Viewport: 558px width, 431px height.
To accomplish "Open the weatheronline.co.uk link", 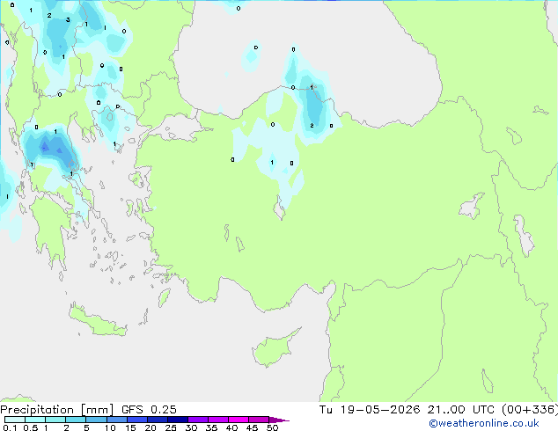I will (x=484, y=423).
